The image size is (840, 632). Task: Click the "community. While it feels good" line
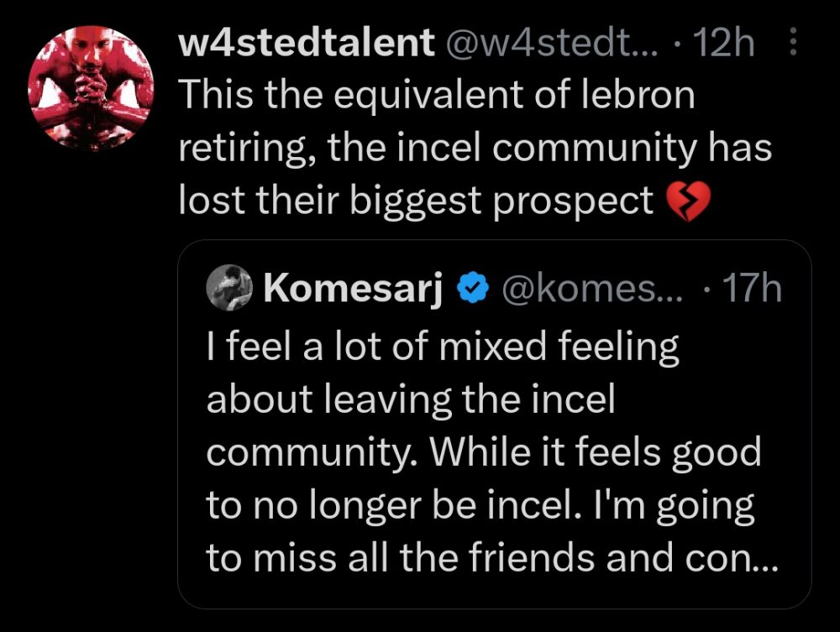point(483,454)
